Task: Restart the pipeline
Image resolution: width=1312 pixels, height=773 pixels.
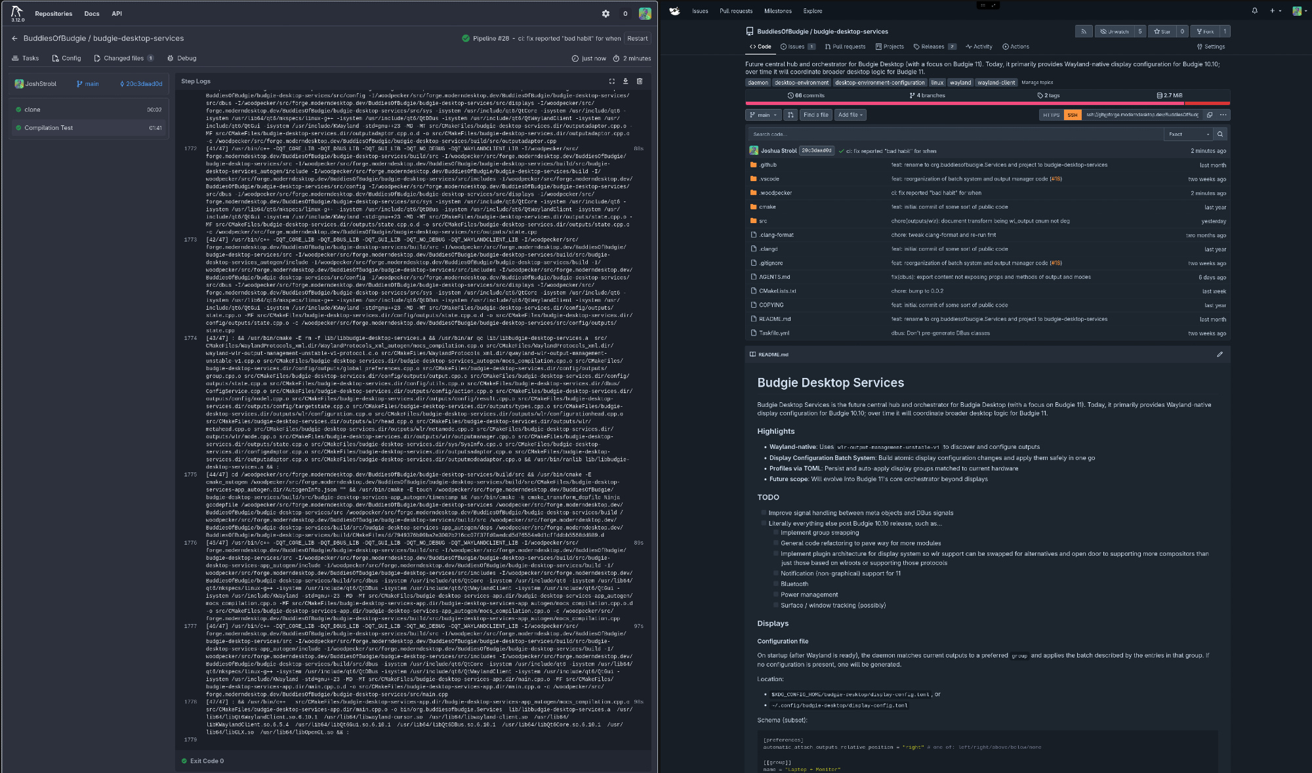Action: coord(637,39)
